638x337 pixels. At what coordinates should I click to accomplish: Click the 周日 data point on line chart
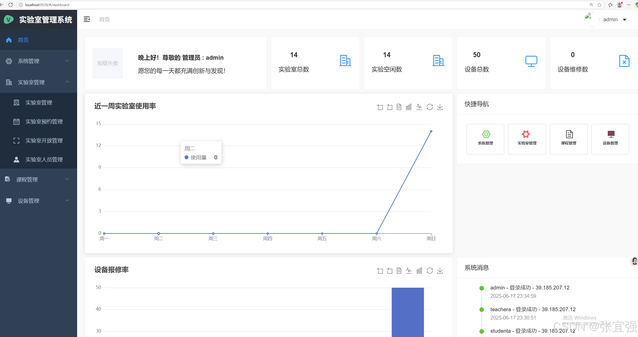(431, 131)
